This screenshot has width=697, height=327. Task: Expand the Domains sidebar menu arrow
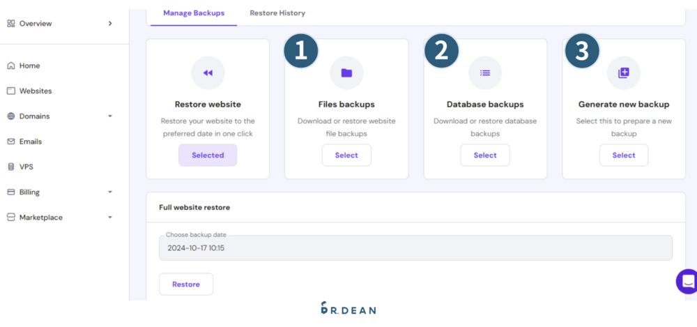pyautogui.click(x=110, y=116)
